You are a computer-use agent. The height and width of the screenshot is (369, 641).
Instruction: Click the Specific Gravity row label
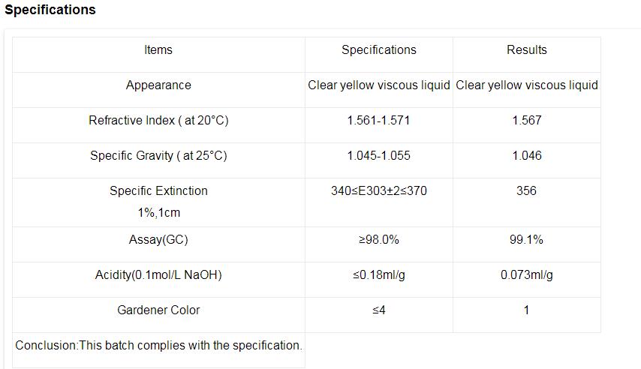pos(158,156)
